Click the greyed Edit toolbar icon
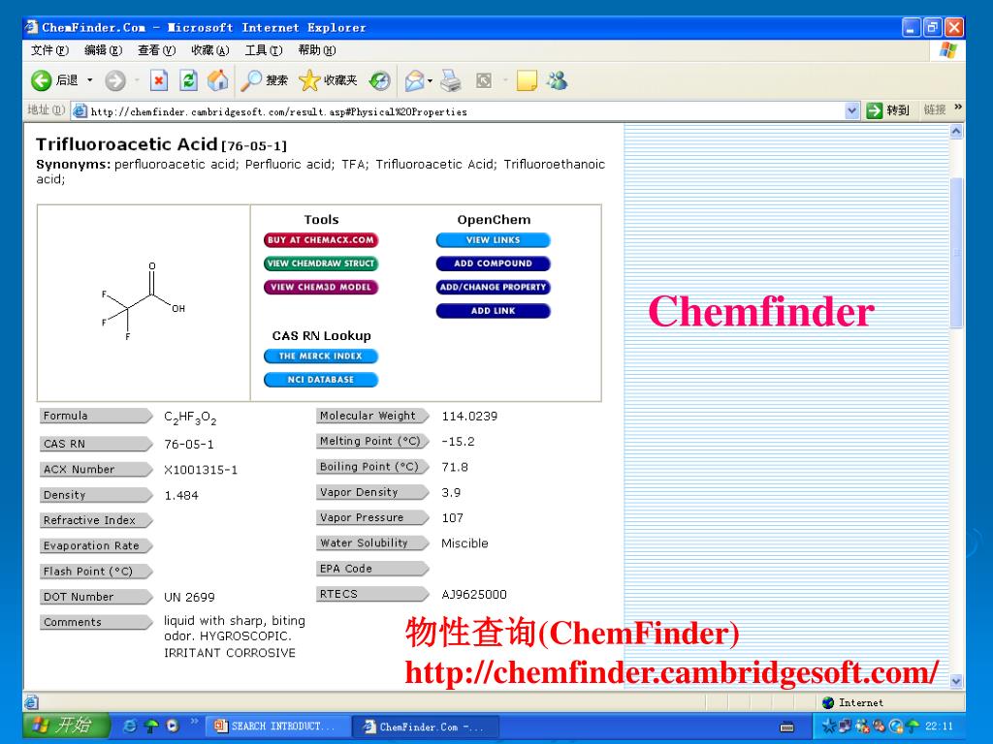The height and width of the screenshot is (744, 993). pos(484,80)
